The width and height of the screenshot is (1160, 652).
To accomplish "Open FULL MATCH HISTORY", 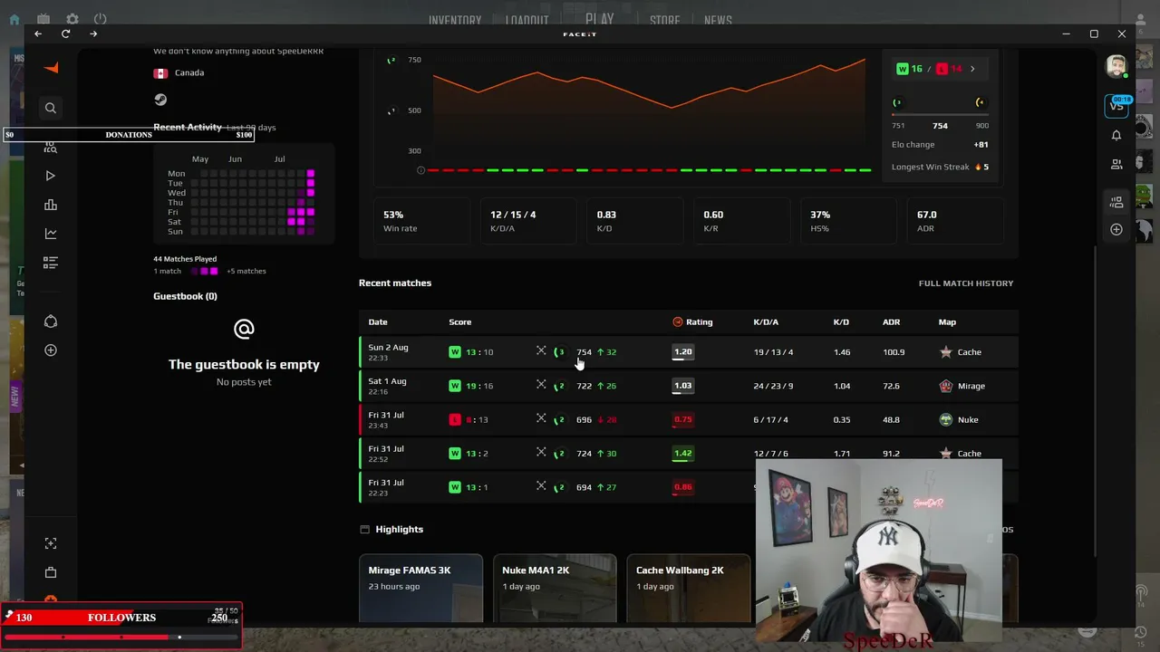I will pos(966,283).
